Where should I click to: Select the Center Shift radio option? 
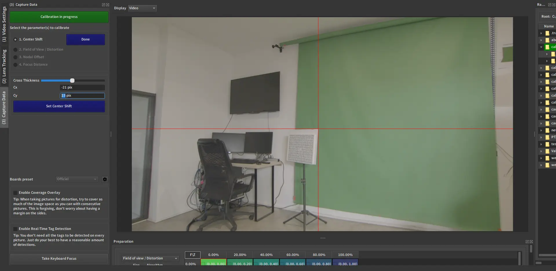pyautogui.click(x=15, y=40)
